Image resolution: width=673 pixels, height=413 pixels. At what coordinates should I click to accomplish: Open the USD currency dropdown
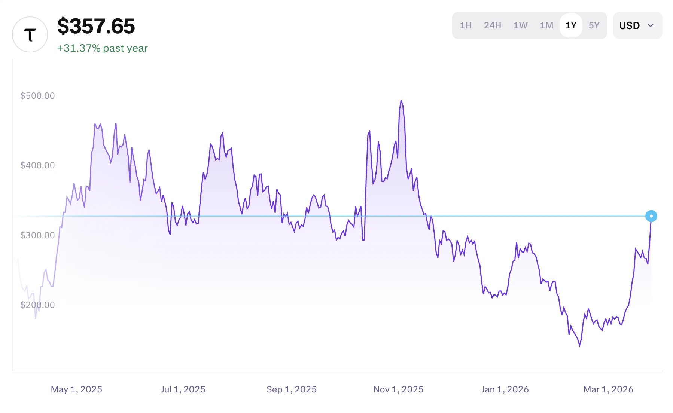(637, 25)
